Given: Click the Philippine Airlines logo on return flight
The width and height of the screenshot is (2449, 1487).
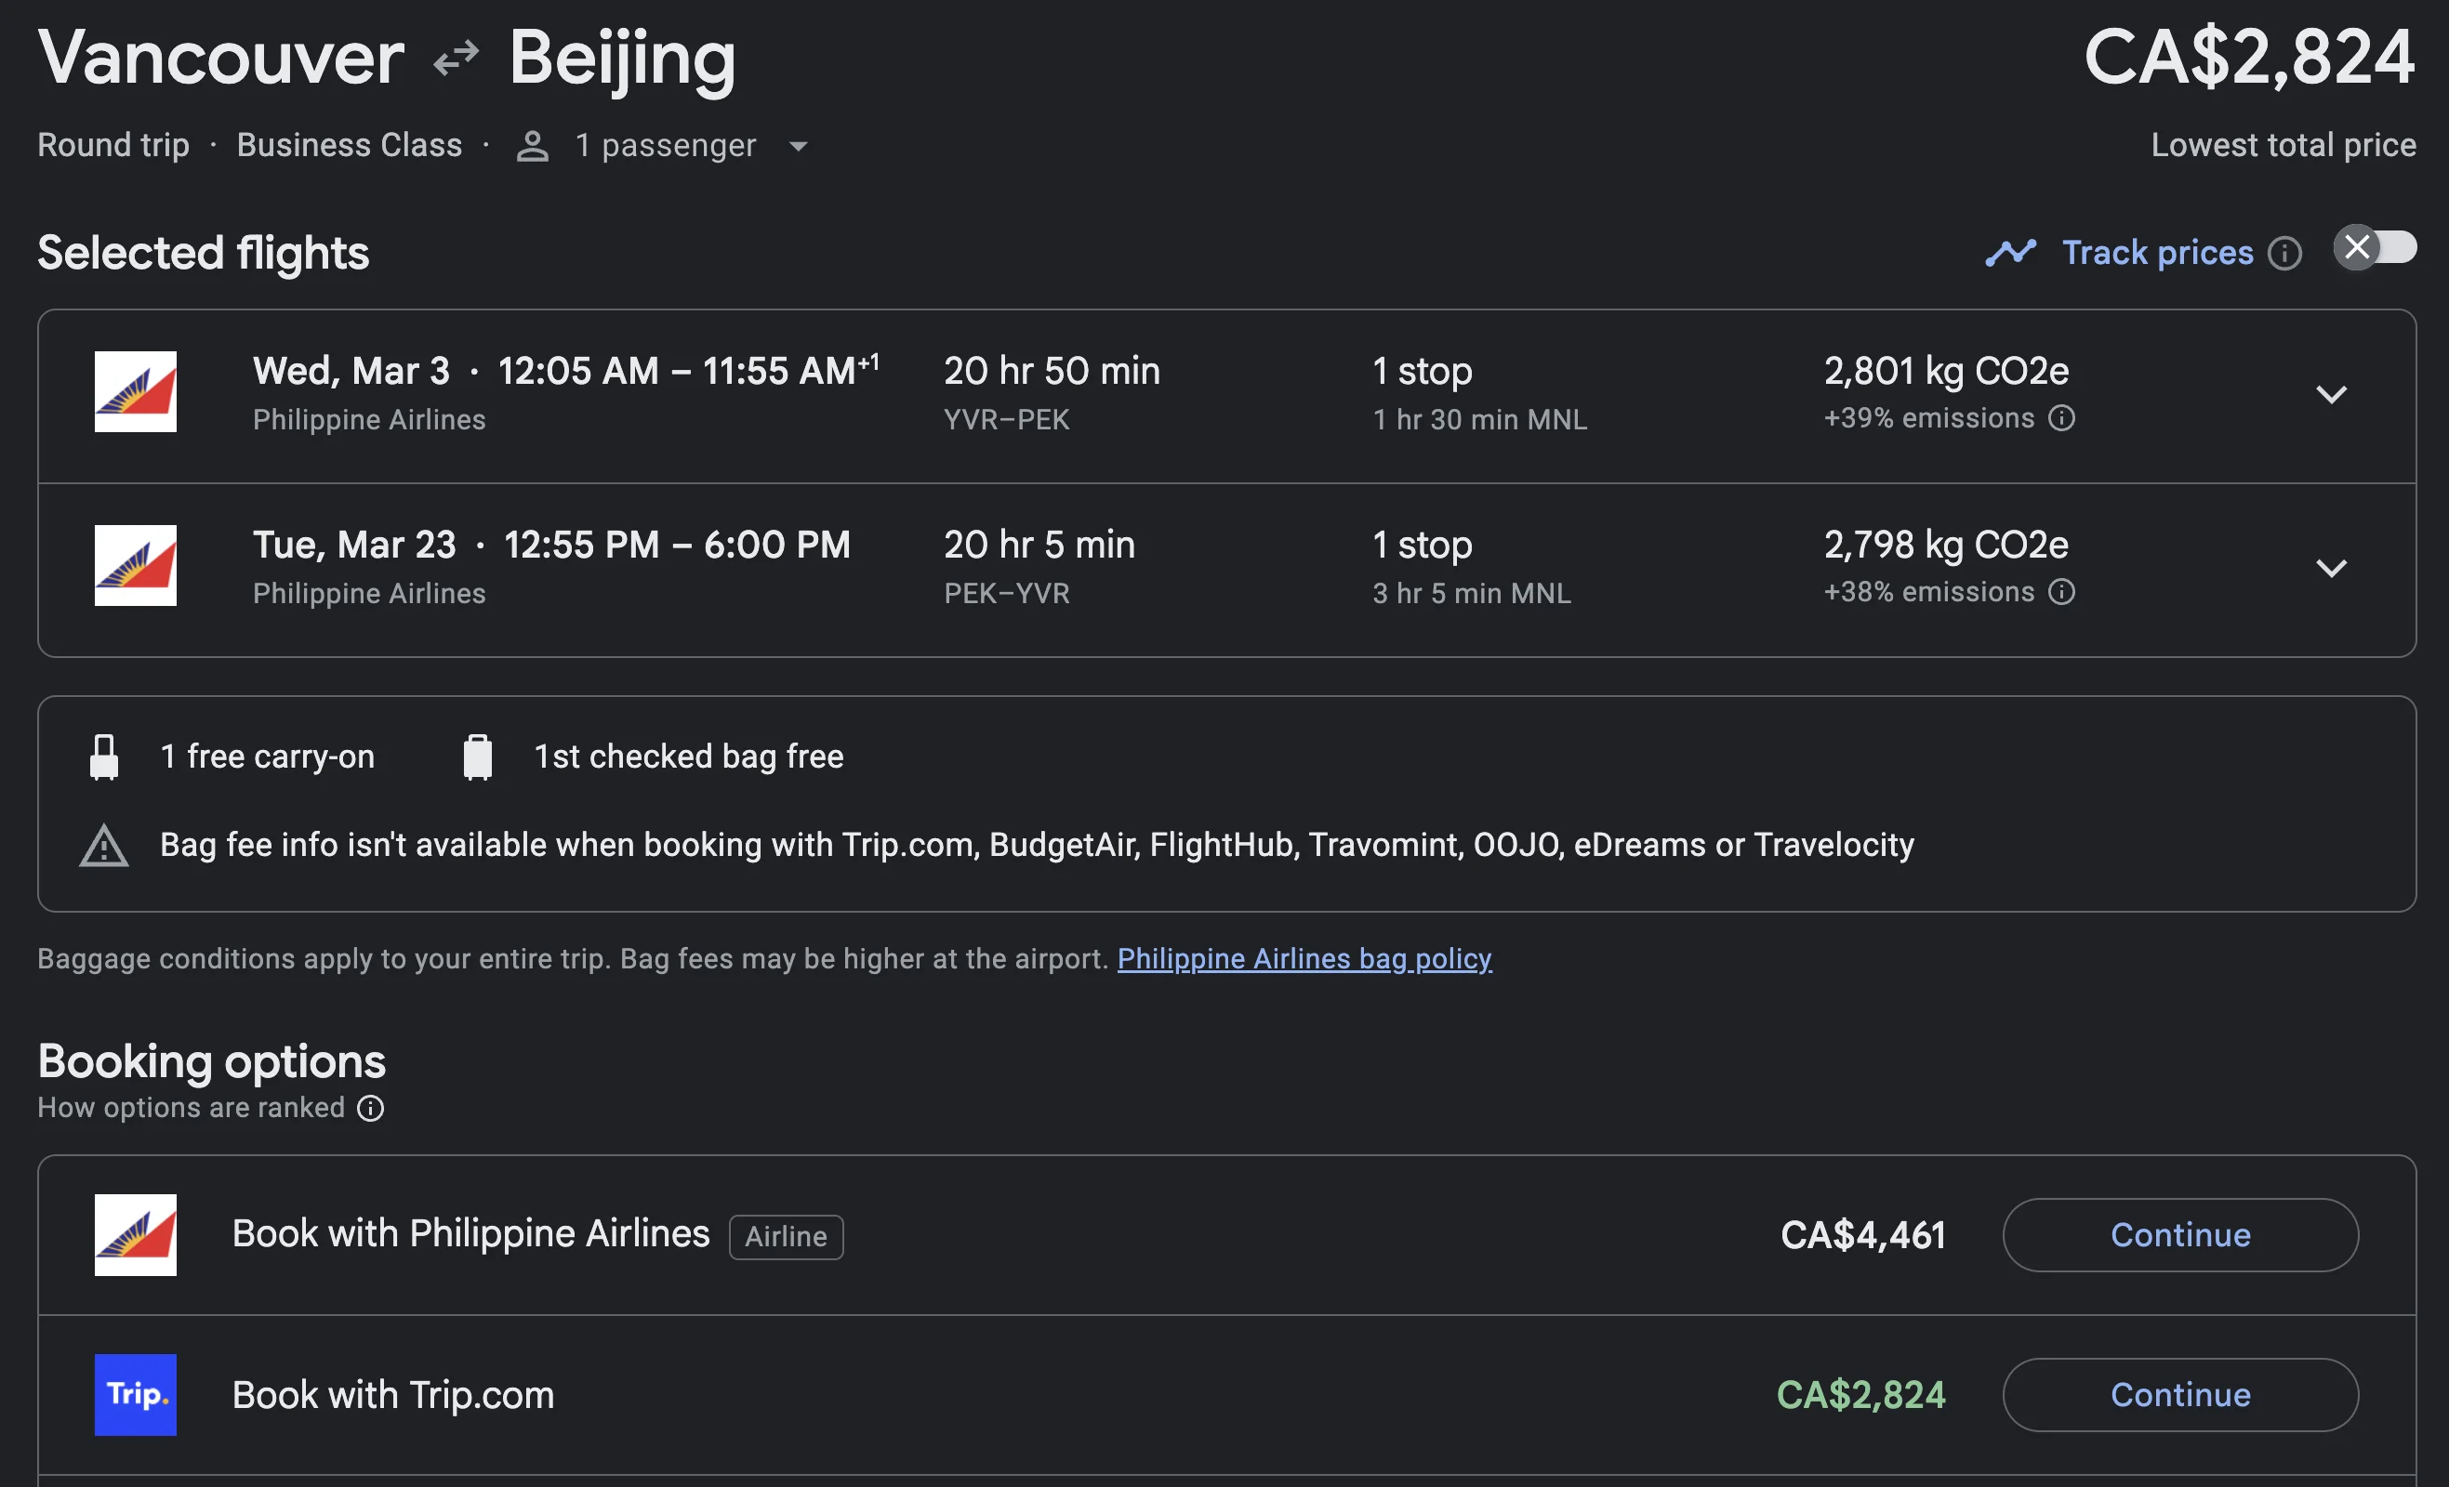Looking at the screenshot, I should coord(135,565).
